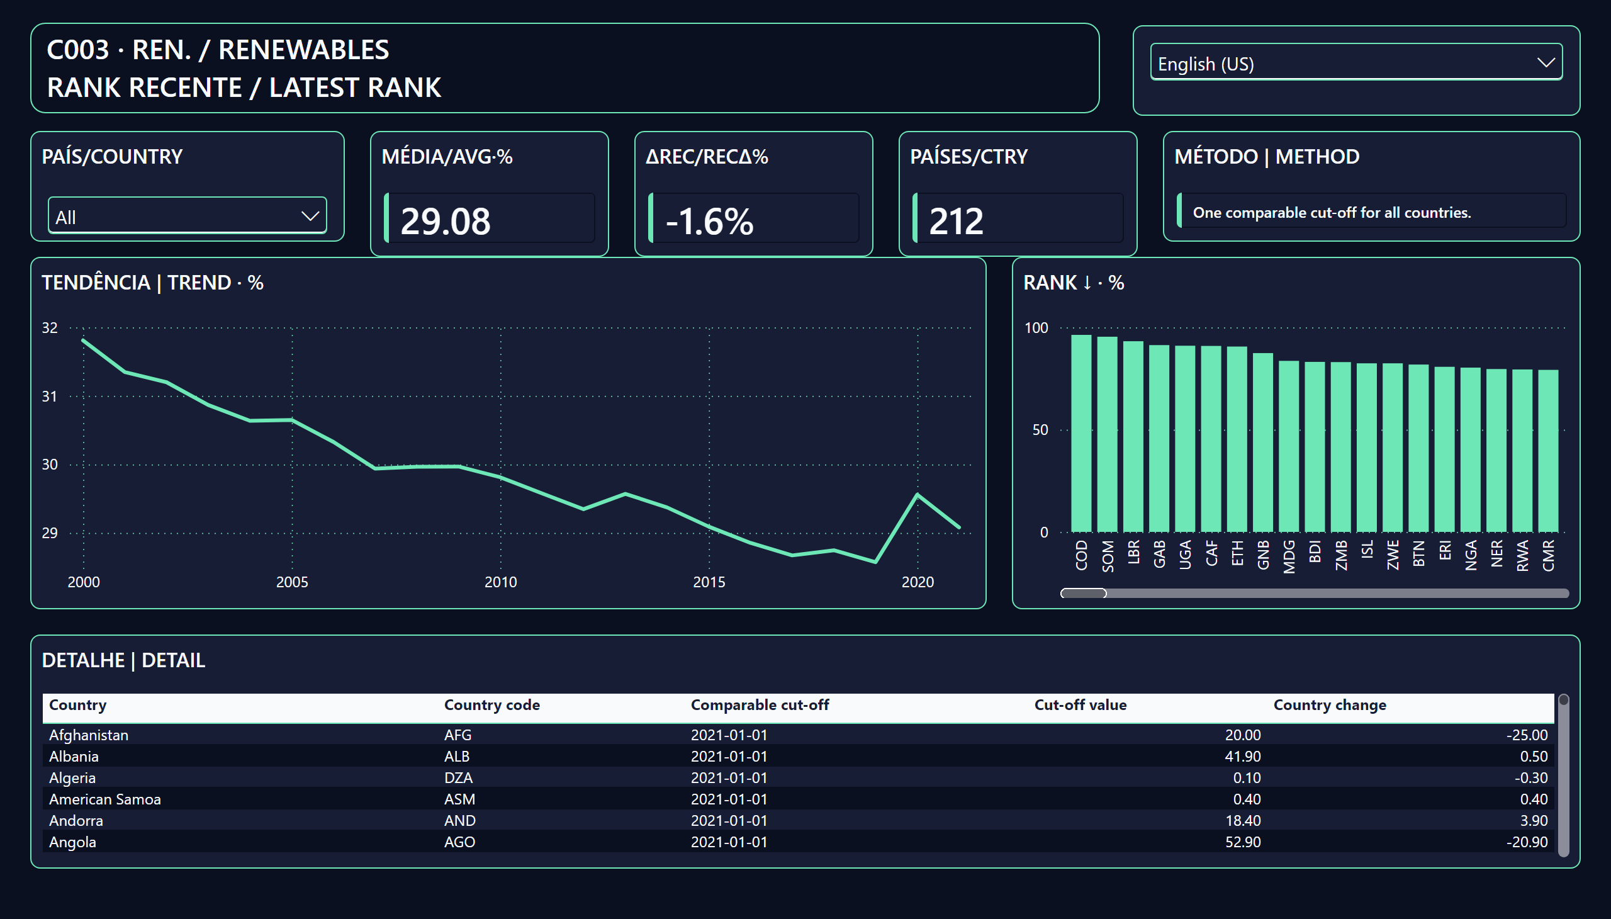Click the rank chart horizontal scrollbar thumb

click(1084, 594)
